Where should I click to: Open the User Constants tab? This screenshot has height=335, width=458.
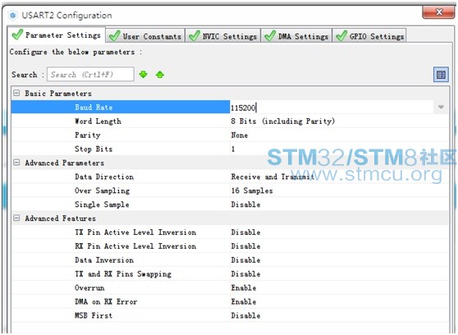(x=145, y=36)
